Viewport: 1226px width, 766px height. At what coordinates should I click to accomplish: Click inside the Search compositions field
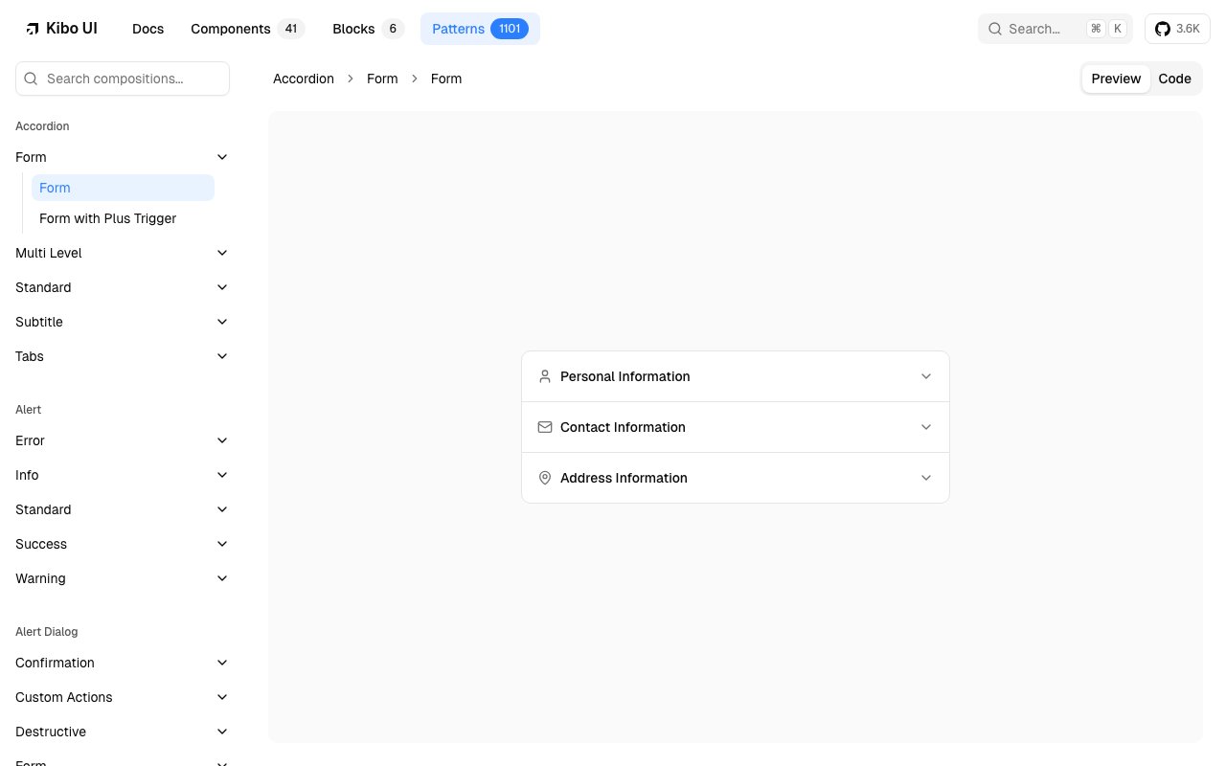[x=123, y=79]
